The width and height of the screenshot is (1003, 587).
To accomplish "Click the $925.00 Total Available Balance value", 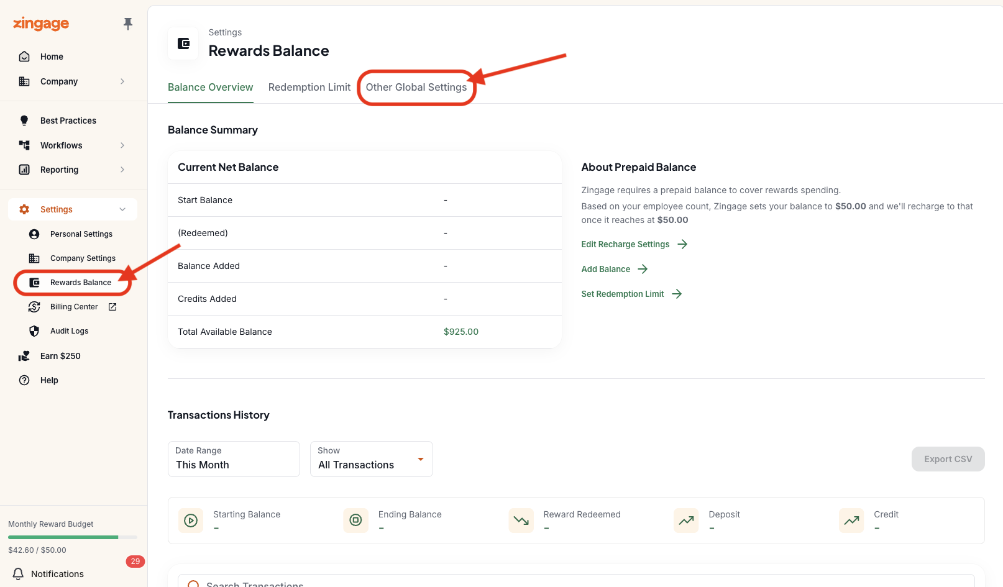I will pyautogui.click(x=461, y=332).
